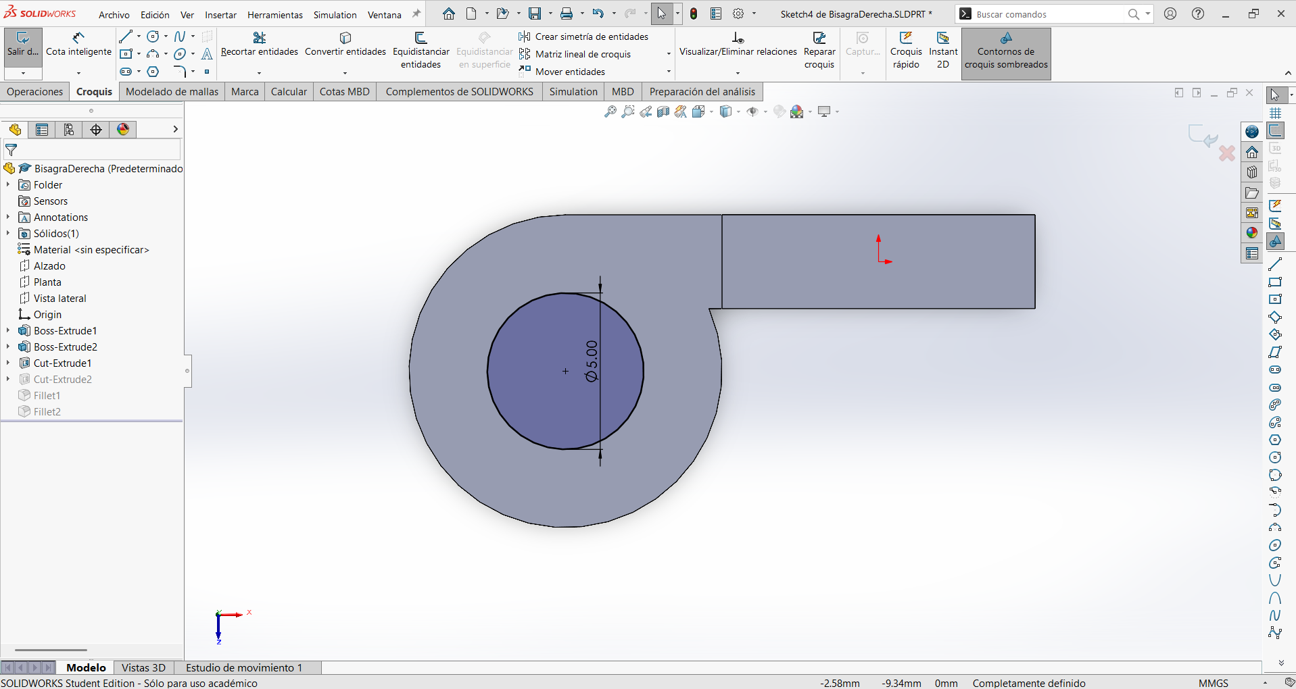Select the spline tool in ribbon
Screen dimensions: 1296x689
pyautogui.click(x=180, y=36)
